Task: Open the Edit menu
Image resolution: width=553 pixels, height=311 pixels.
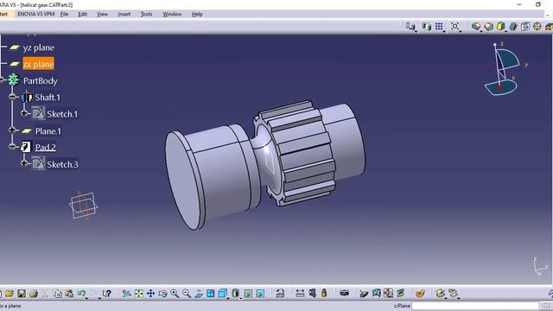Action: pos(83,14)
